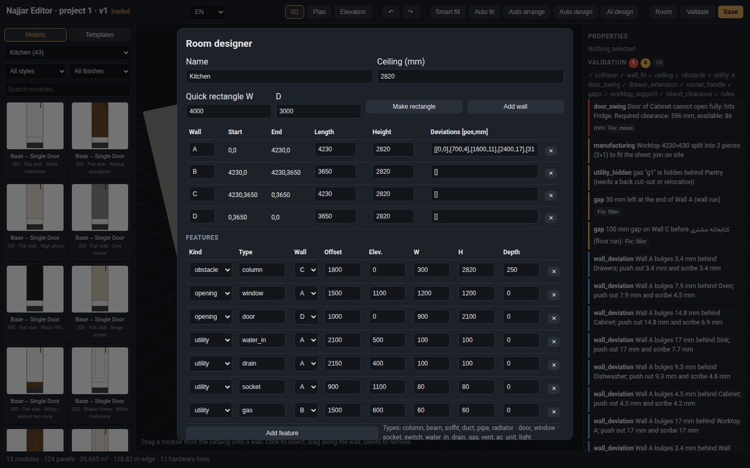Open the Kind dropdown for the door row
The image size is (750, 468).
[210, 317]
